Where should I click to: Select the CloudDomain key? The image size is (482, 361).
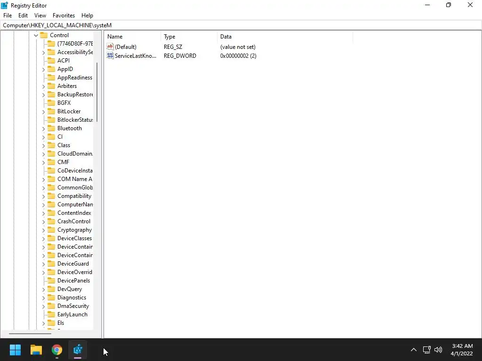click(75, 154)
